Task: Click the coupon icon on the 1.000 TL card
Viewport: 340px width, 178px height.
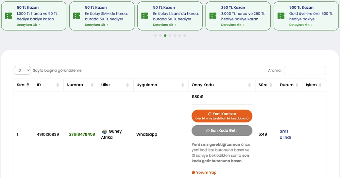Action: click(8, 16)
